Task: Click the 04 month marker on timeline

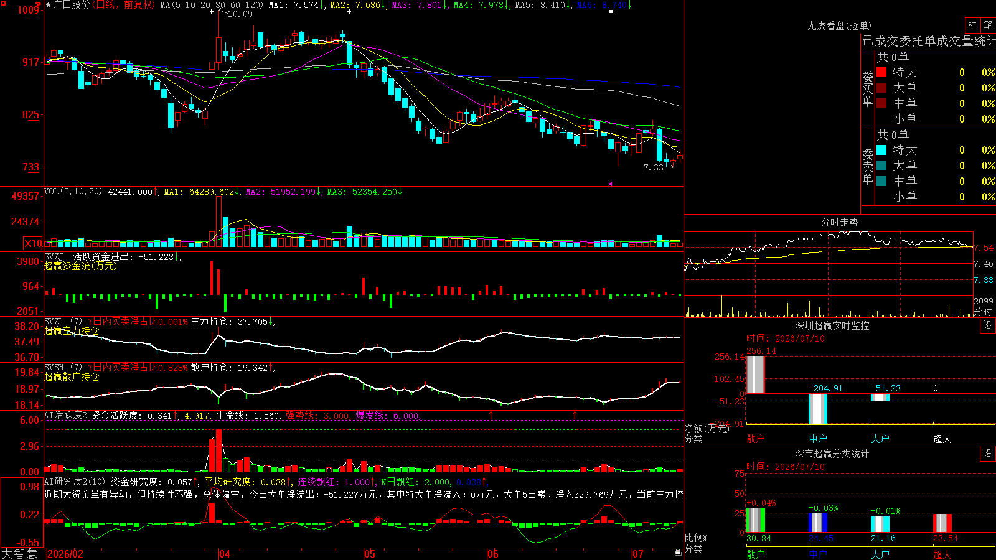Action: [x=224, y=554]
